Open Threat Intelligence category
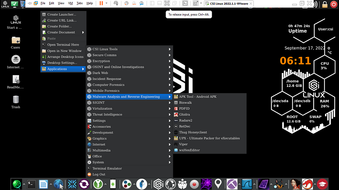339x190 pixels. tap(129, 115)
